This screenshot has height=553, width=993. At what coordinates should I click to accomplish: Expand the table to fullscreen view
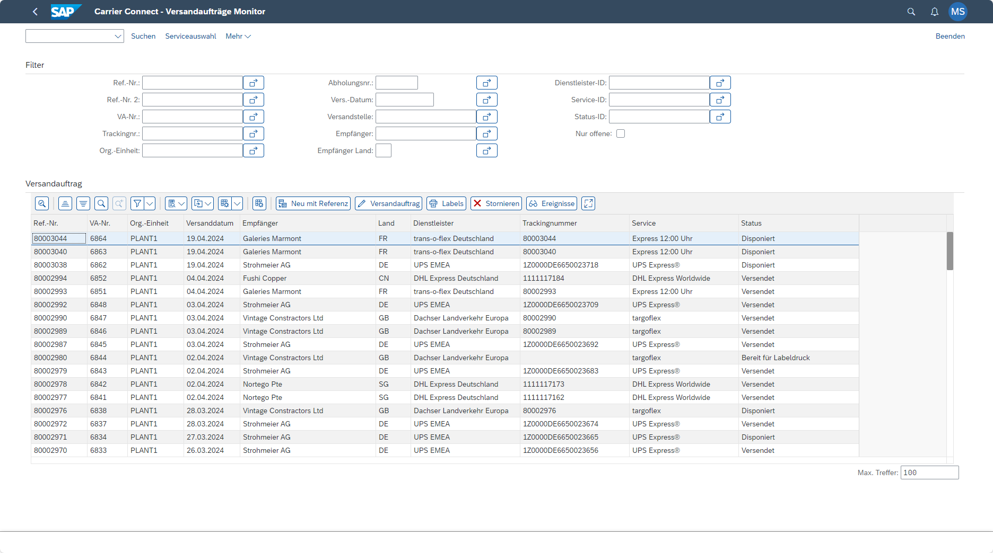[x=588, y=203]
